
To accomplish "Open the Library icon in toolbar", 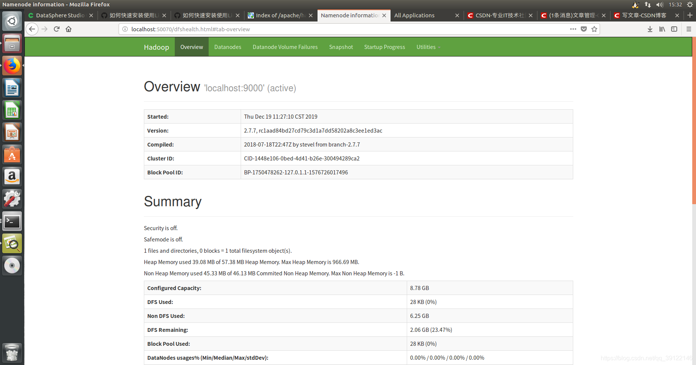I will click(x=662, y=29).
